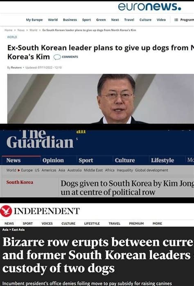The height and width of the screenshot is (286, 194).
Task: Open Green section on euronews
Action: (x=101, y=20)
